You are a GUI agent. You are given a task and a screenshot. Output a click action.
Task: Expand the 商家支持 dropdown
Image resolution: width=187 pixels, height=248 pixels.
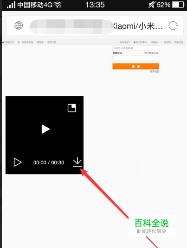(180, 42)
